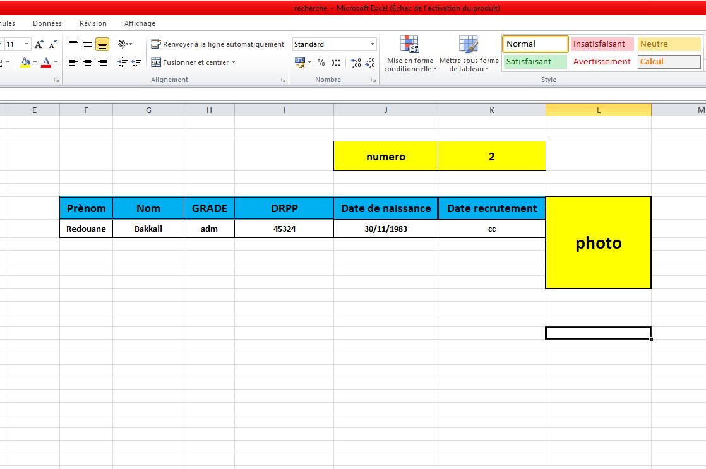Click Fusionner et centrer
706x469 pixels.
click(189, 62)
